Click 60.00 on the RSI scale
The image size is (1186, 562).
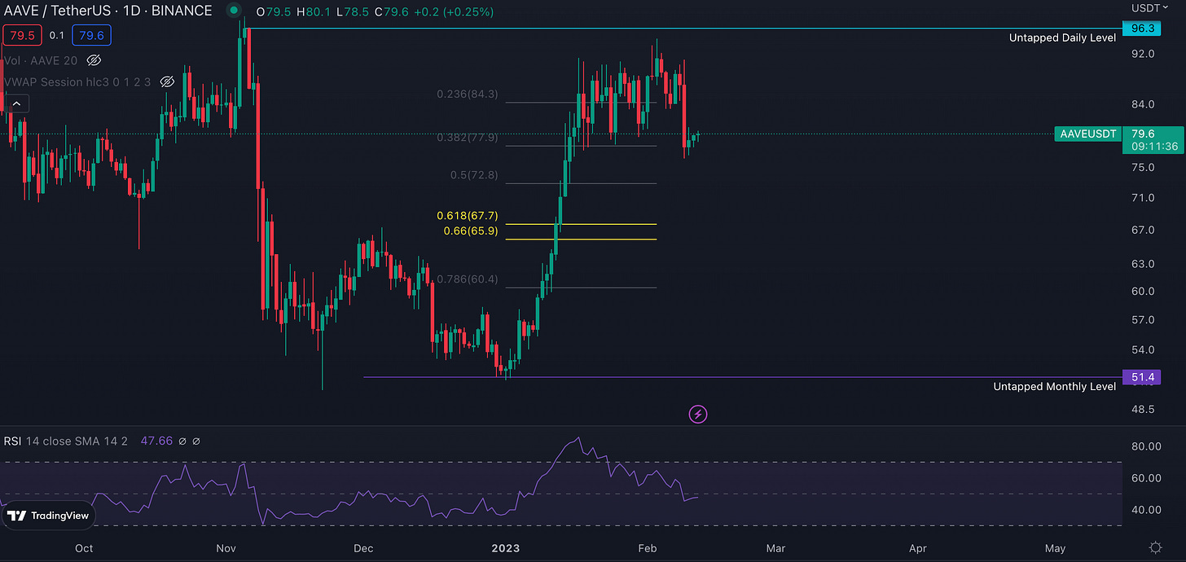(1144, 478)
